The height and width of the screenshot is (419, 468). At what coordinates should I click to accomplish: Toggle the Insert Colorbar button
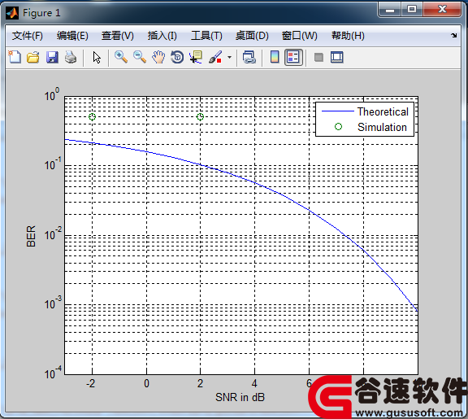click(275, 57)
